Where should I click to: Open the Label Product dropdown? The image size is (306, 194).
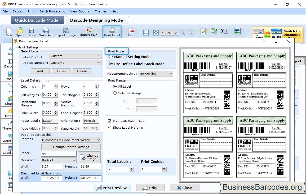click(x=75, y=56)
